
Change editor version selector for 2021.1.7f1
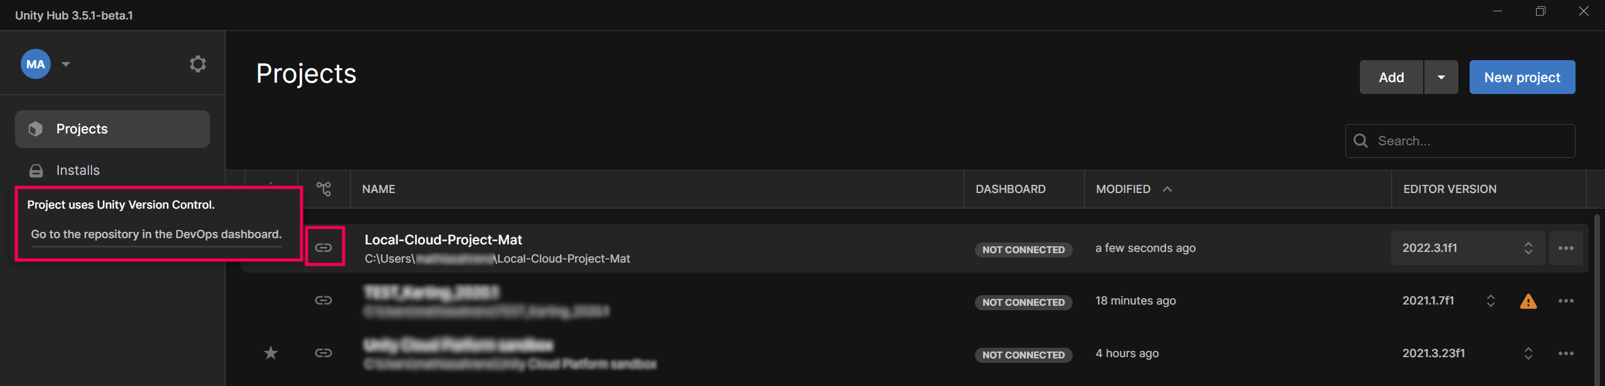[1490, 301]
